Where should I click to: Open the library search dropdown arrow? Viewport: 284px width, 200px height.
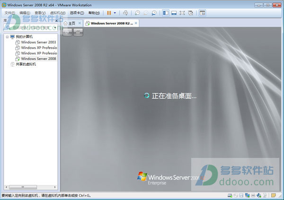[55, 28]
